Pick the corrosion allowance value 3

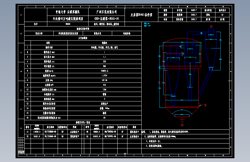coord(104,99)
